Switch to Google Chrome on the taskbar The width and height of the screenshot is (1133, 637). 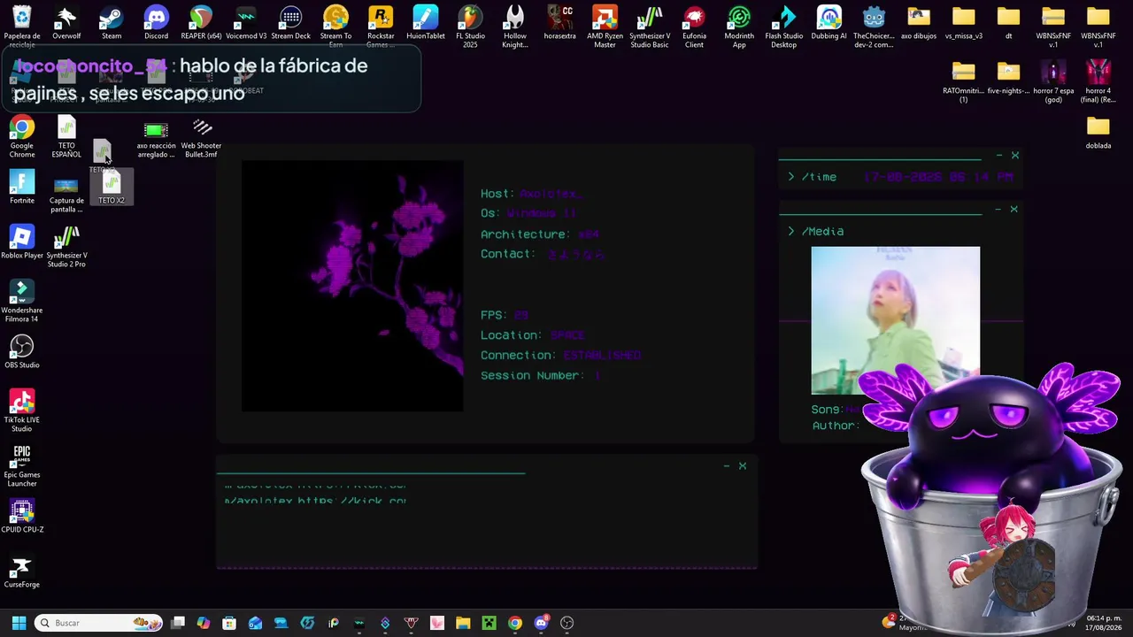(515, 623)
